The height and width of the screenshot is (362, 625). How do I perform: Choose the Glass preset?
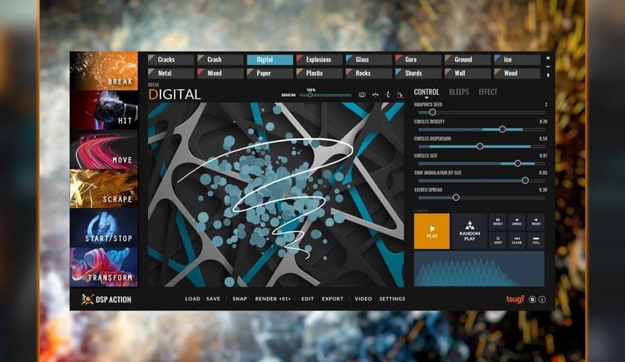pos(369,60)
